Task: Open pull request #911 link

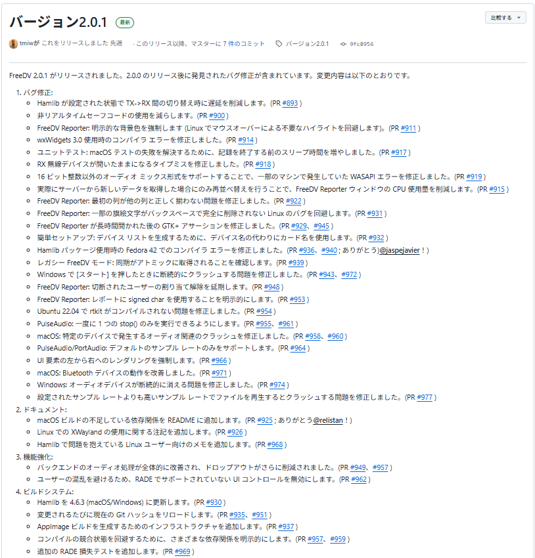Action: click(x=409, y=128)
